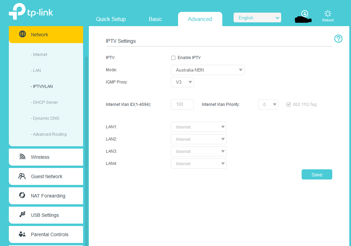The width and height of the screenshot is (351, 246).
Task: Click the Guest Network people icon
Action: coord(22,176)
